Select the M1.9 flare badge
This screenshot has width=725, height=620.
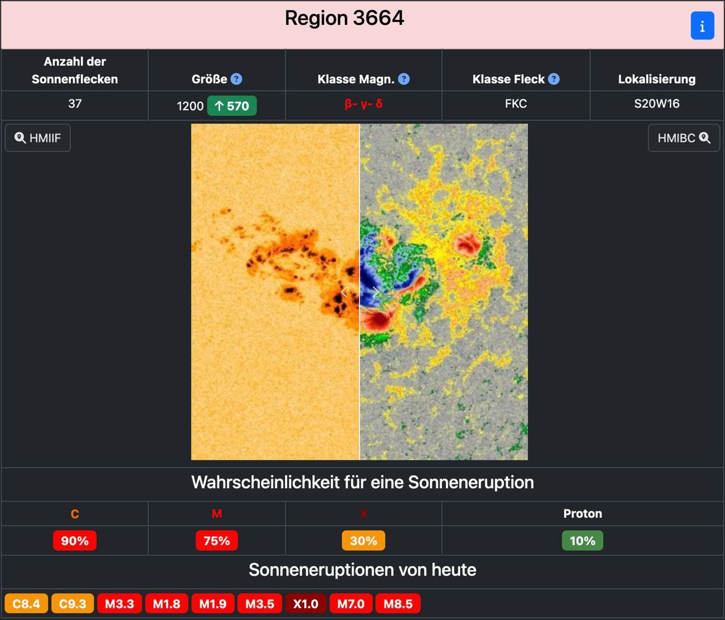coord(212,604)
